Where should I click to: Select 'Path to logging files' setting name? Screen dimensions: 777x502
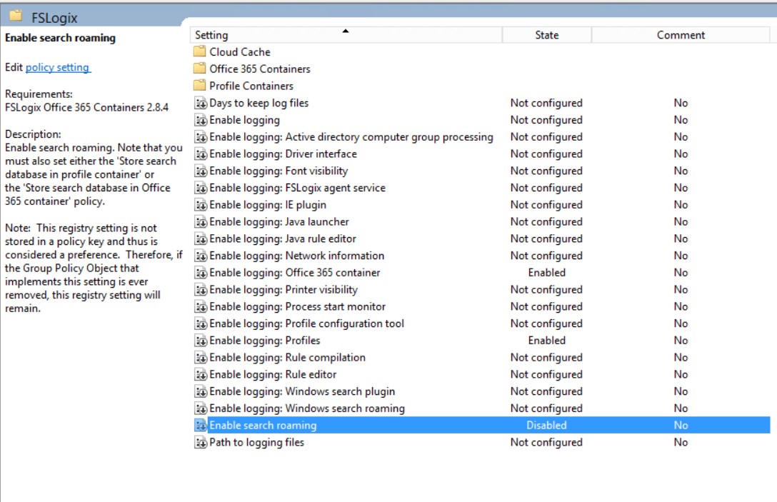point(256,442)
